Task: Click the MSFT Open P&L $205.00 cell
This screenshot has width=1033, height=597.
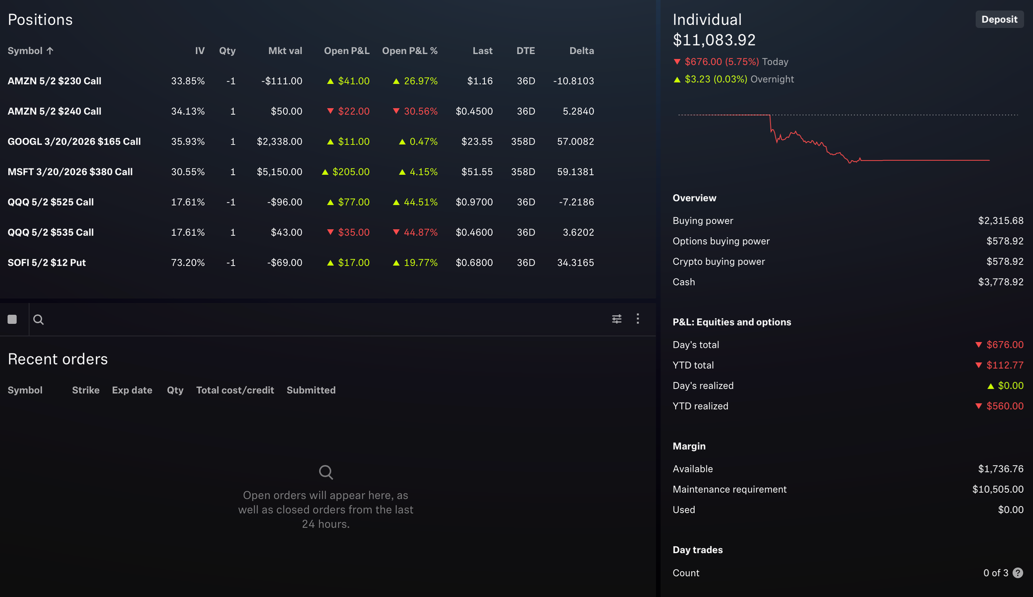Action: pyautogui.click(x=346, y=172)
